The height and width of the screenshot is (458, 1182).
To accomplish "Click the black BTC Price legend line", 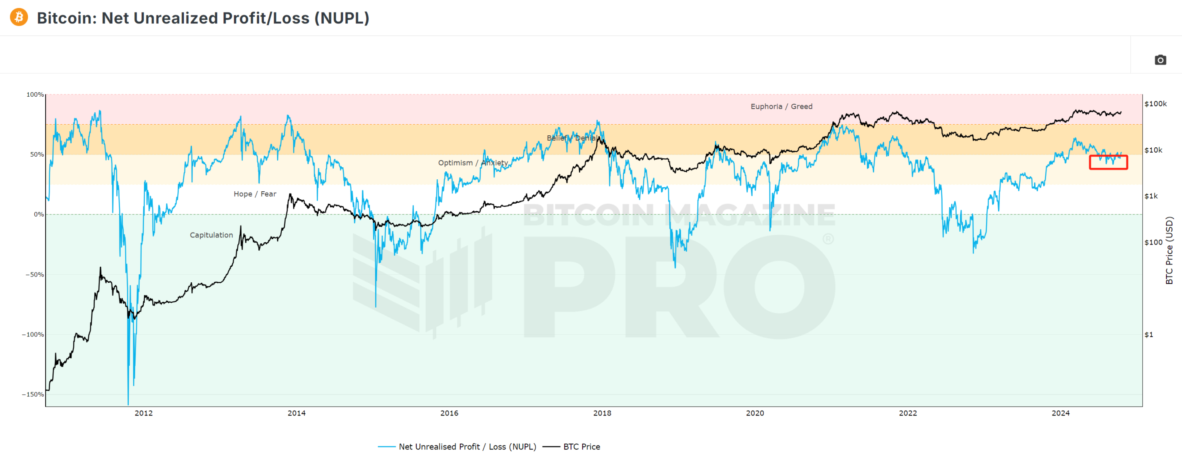I will [551, 446].
